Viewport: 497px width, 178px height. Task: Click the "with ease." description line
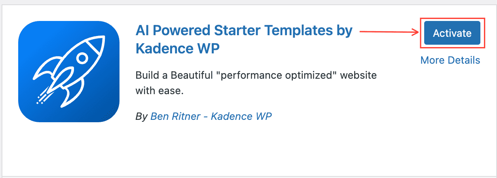[x=159, y=91]
